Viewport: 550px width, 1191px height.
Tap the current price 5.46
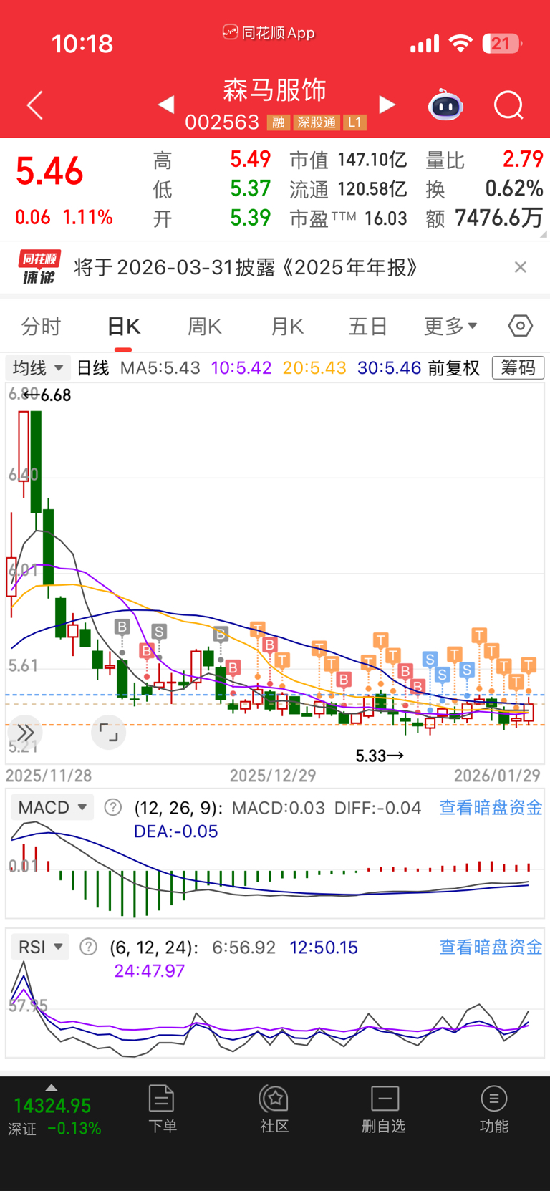49,172
